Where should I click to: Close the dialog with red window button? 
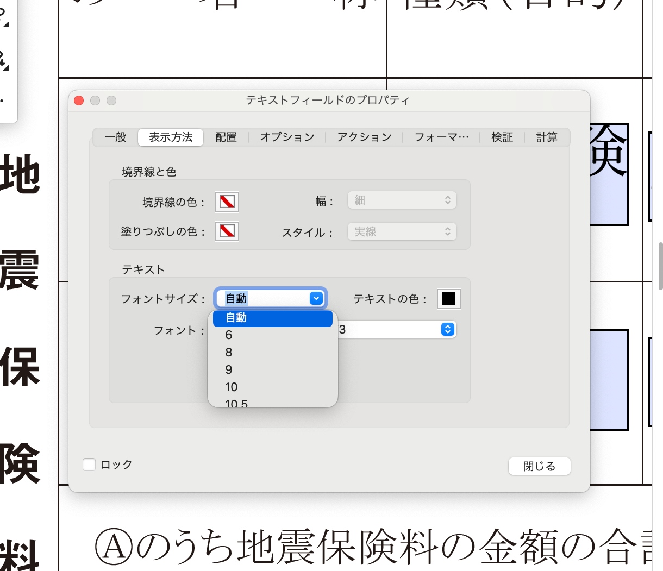click(x=79, y=101)
